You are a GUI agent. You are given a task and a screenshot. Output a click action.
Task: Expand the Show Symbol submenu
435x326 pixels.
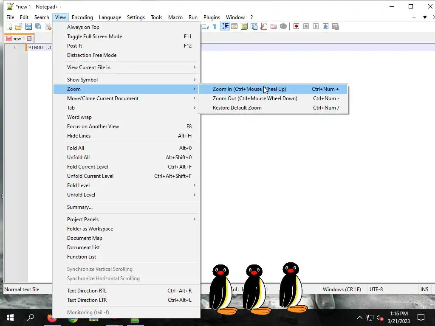[127, 79]
